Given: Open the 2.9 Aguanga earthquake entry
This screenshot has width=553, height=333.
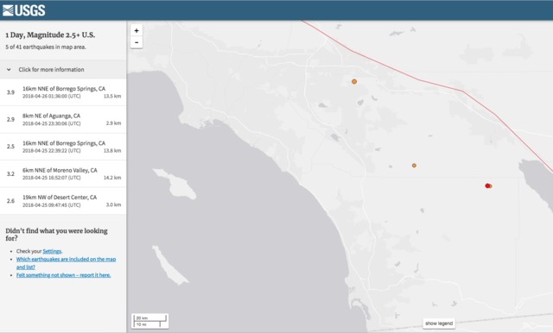Looking at the screenshot, I should click(63, 119).
